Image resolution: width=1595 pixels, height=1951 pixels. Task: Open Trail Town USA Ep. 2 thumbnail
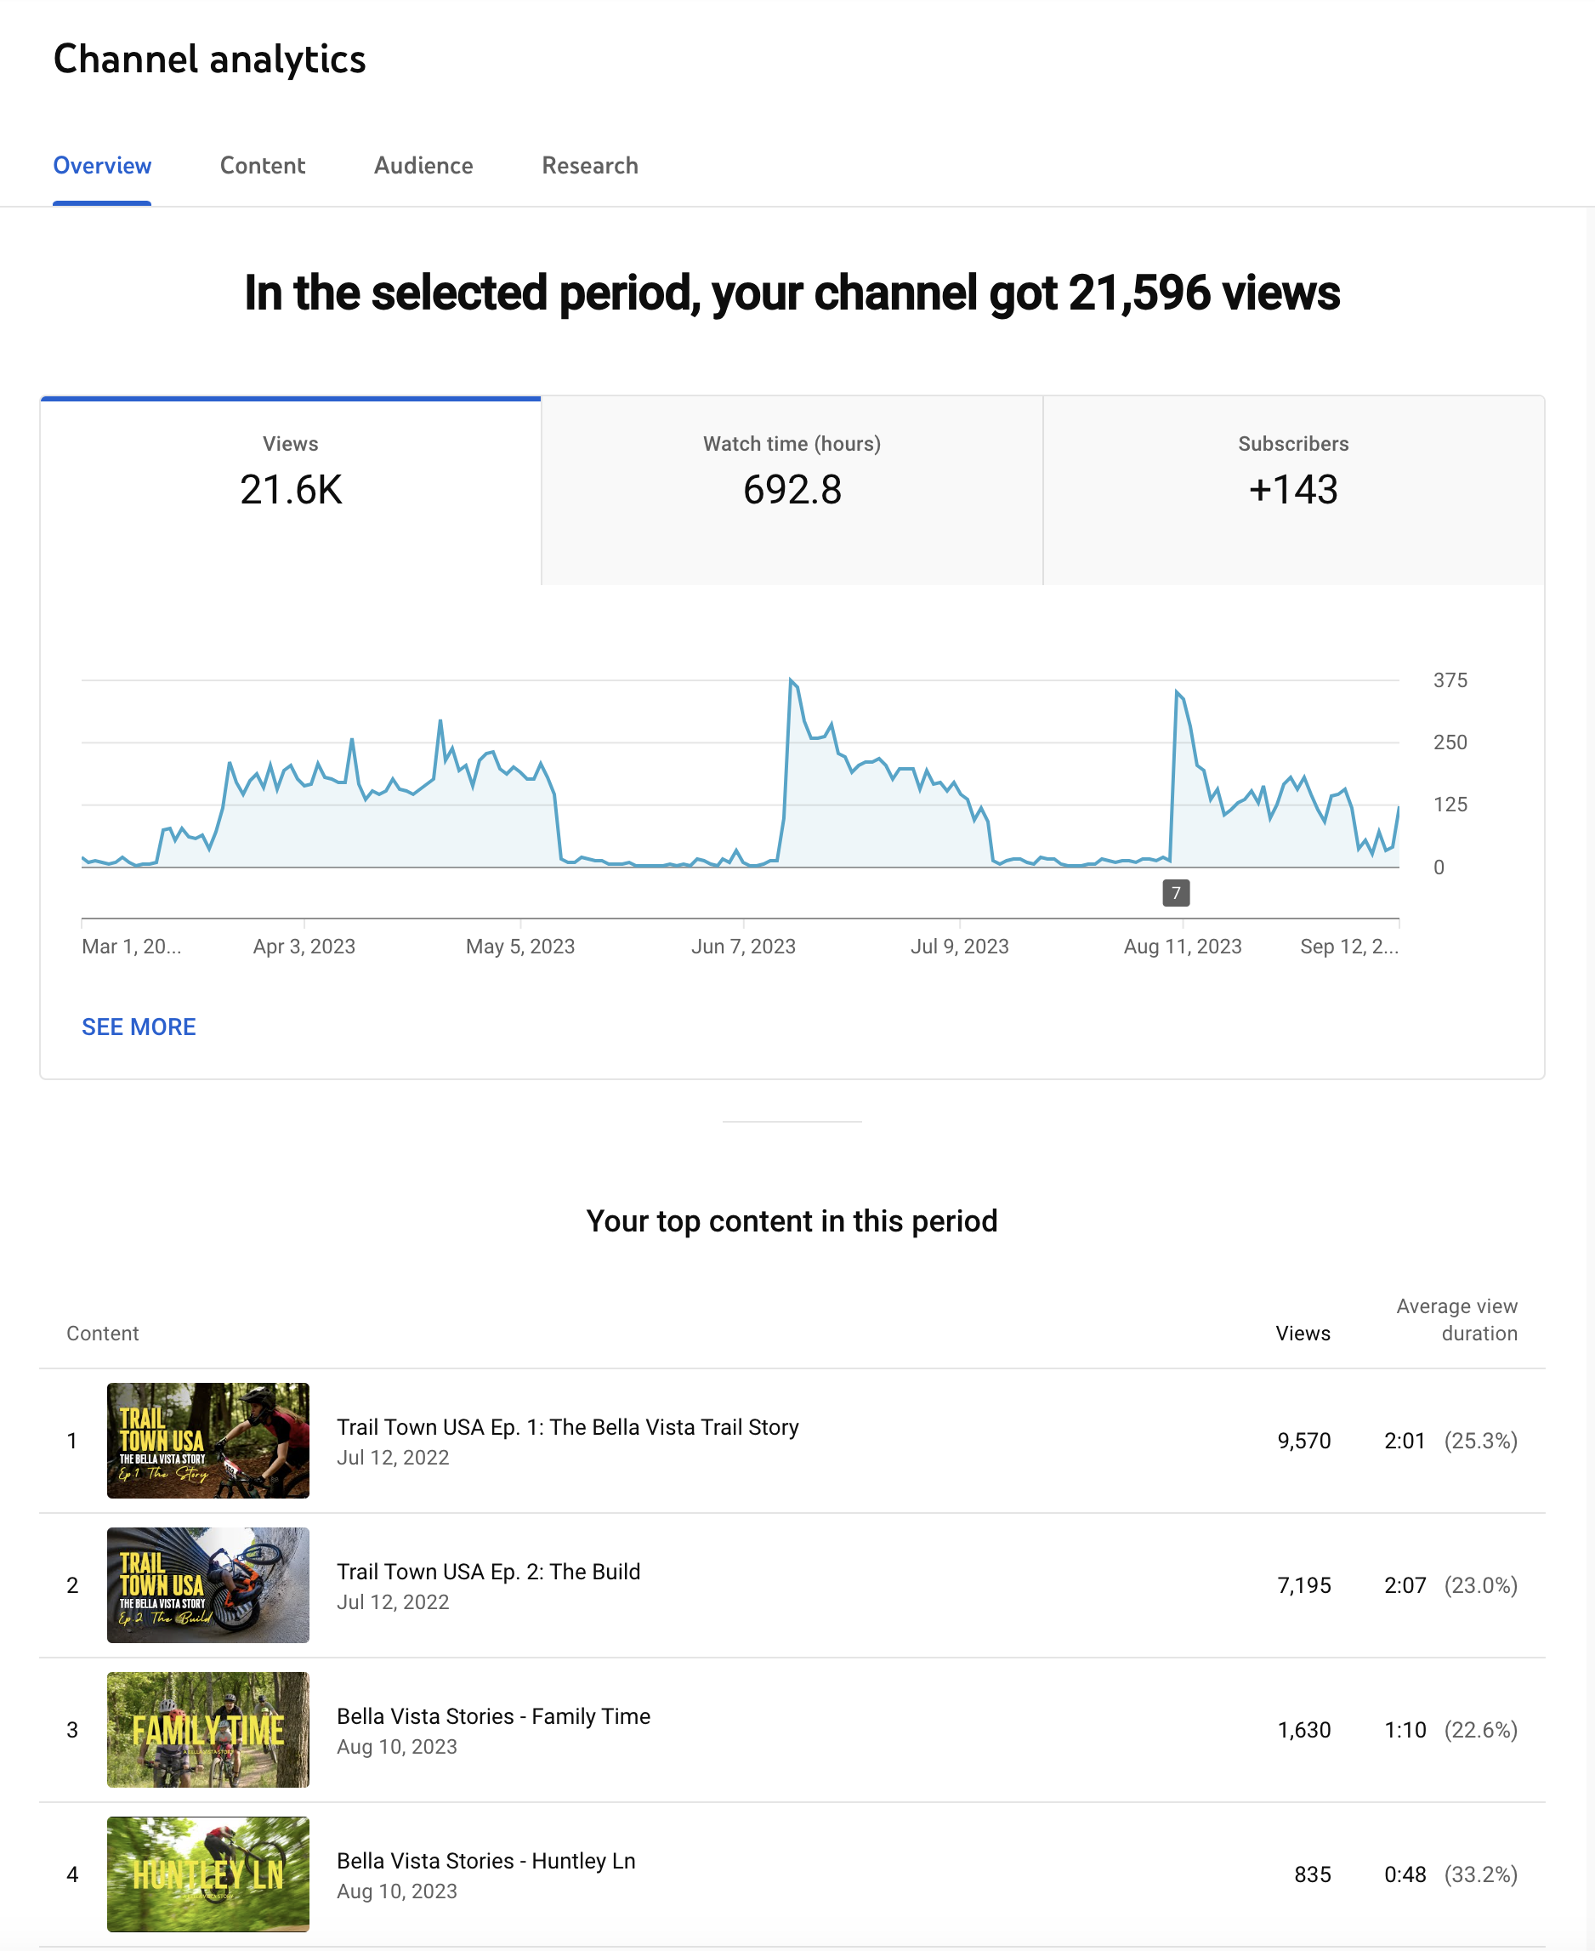[207, 1584]
